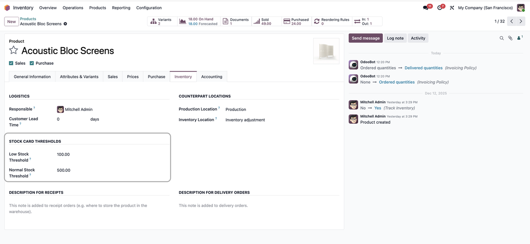Click the Acoustic Bloc Screens product name field
This screenshot has width=530, height=244.
[x=68, y=51]
